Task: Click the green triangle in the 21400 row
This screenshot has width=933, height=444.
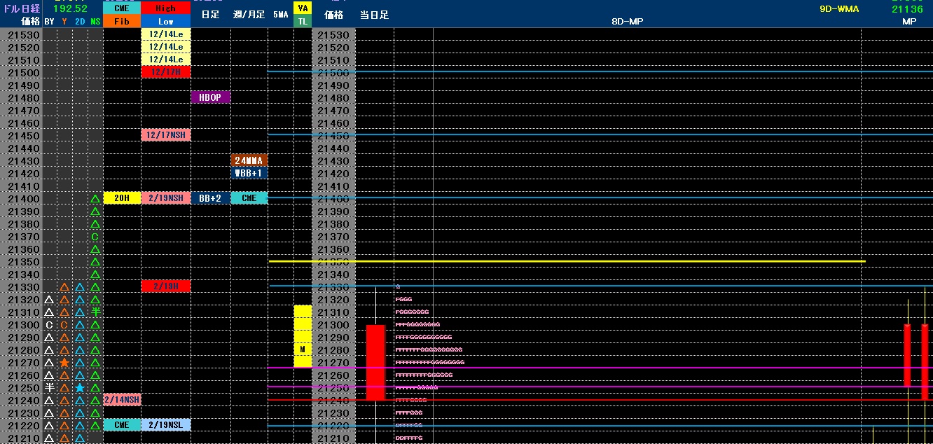Action: (95, 199)
